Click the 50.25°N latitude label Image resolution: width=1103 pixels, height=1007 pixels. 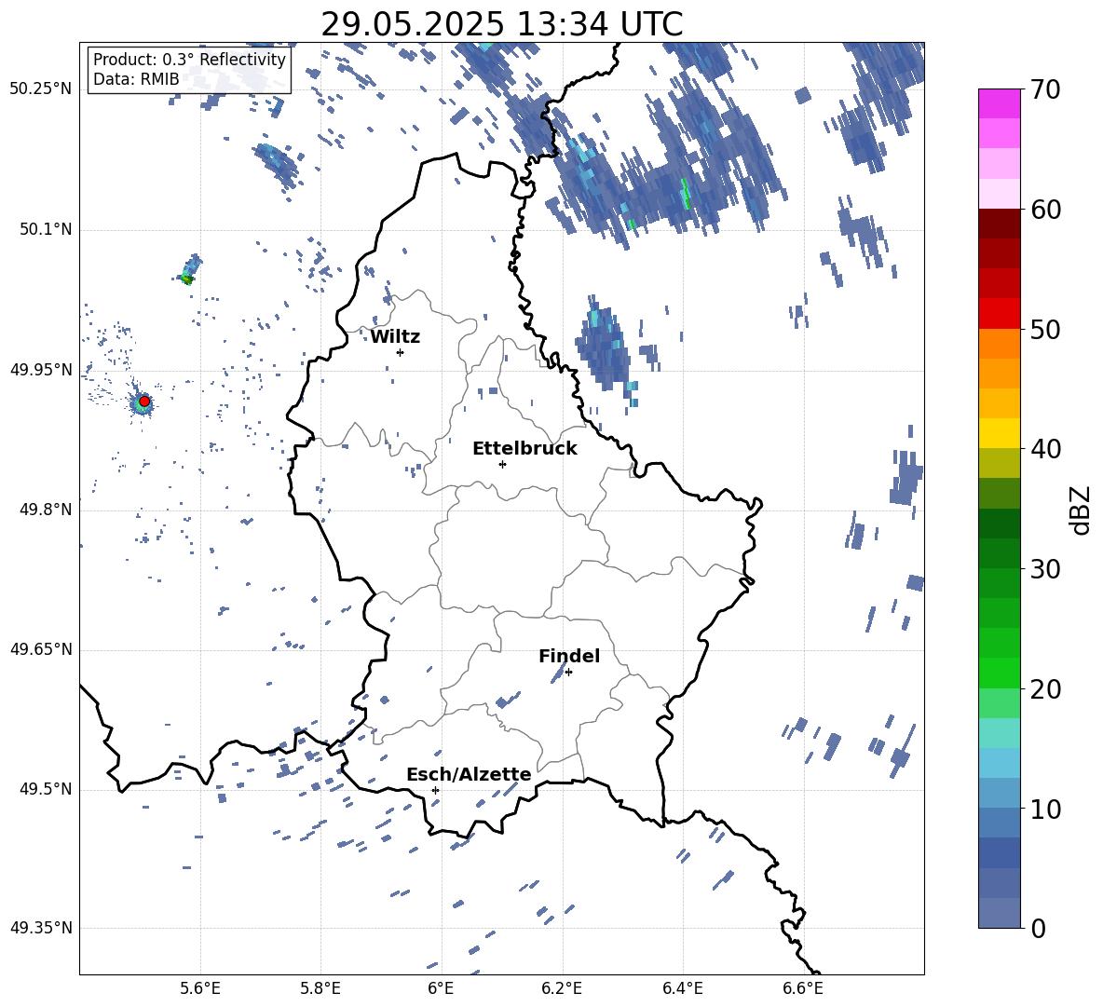click(41, 89)
